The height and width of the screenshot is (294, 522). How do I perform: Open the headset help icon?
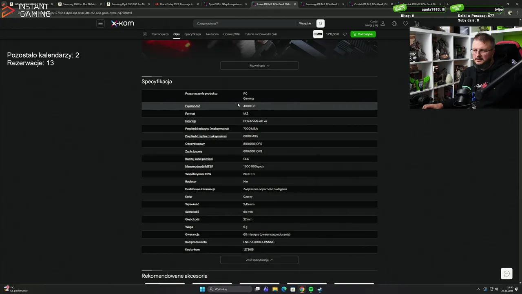(394, 23)
